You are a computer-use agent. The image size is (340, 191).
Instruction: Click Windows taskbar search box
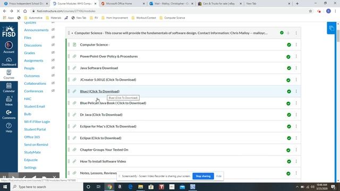[47, 187]
